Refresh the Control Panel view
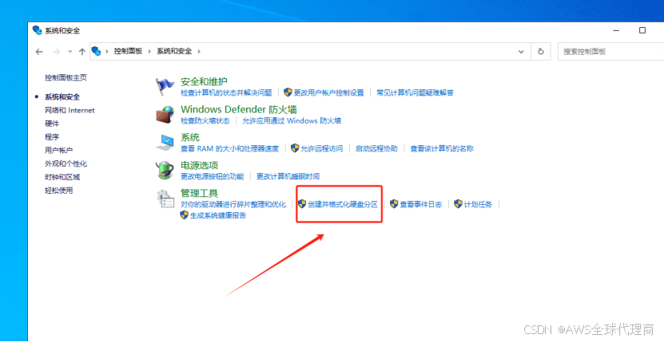Screen dimensions: 664x342 coord(541,52)
